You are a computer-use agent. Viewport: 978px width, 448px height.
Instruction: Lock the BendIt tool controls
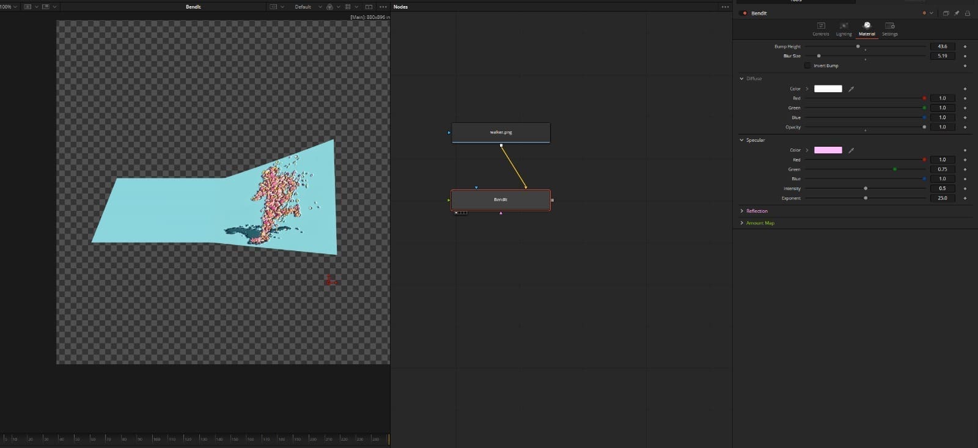tap(968, 13)
